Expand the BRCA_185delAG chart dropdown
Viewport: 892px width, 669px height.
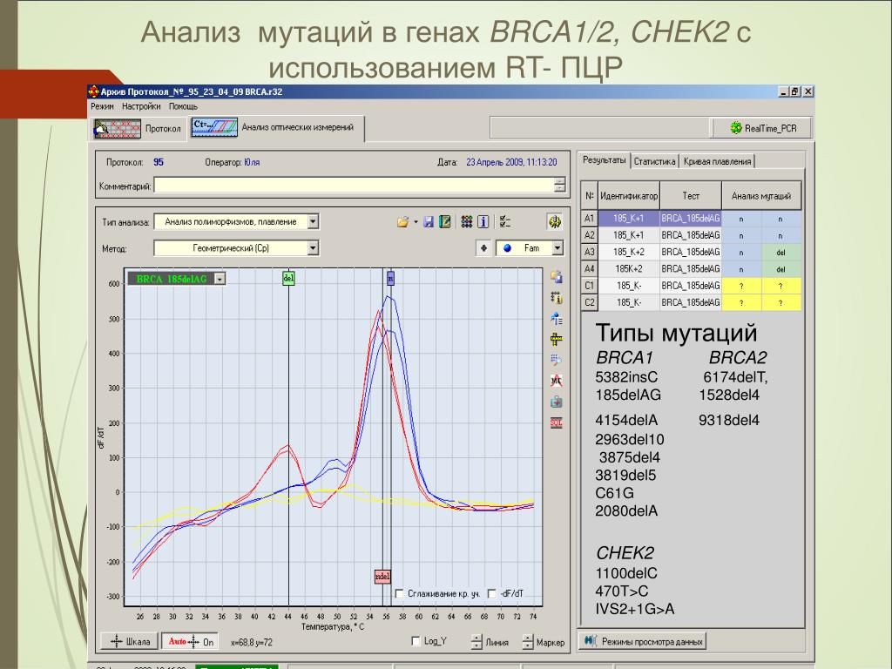[x=220, y=279]
